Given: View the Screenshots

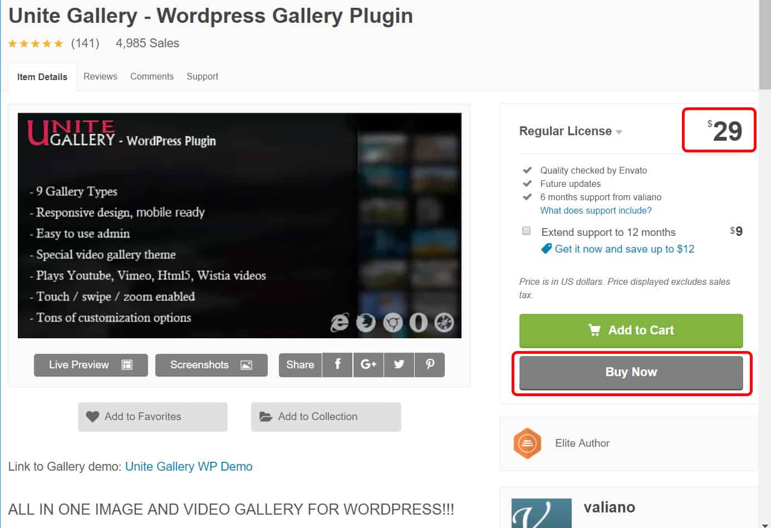Looking at the screenshot, I should (x=212, y=365).
